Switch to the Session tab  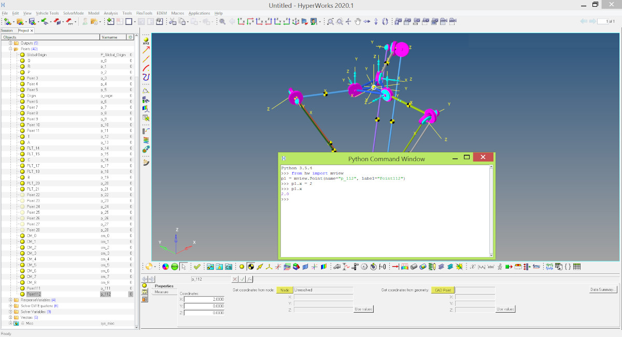7,31
